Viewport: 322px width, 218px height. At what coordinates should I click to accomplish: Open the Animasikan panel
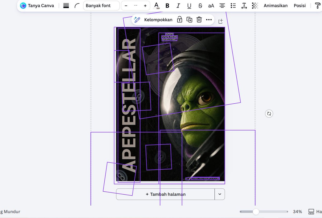point(276,6)
